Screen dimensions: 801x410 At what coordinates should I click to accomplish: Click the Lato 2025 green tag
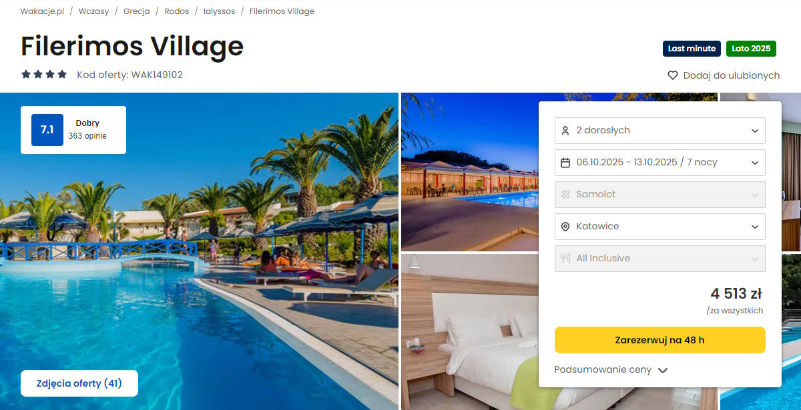(751, 49)
